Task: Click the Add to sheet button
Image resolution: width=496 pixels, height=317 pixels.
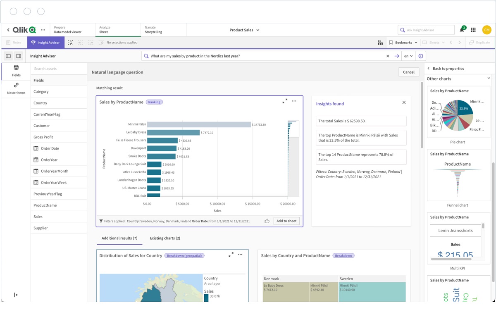Action: pyautogui.click(x=286, y=221)
